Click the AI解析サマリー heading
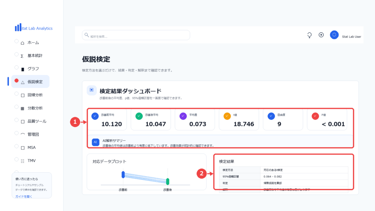Viewport: 375px width, 211px height. point(114,140)
